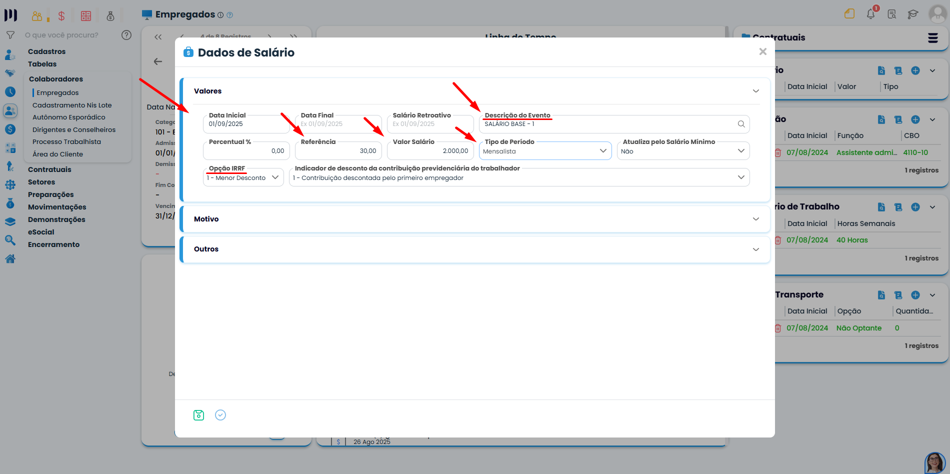Viewport: 950px width, 474px height.
Task: Open the Opção IRRF dropdown
Action: point(243,177)
